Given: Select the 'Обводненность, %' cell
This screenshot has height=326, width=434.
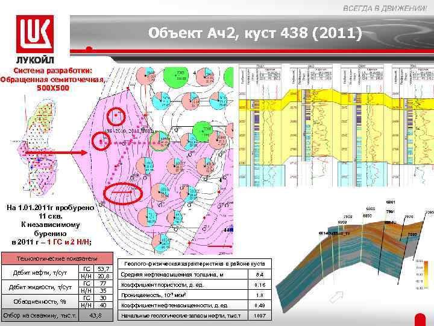Looking at the screenshot, I should (40, 302).
